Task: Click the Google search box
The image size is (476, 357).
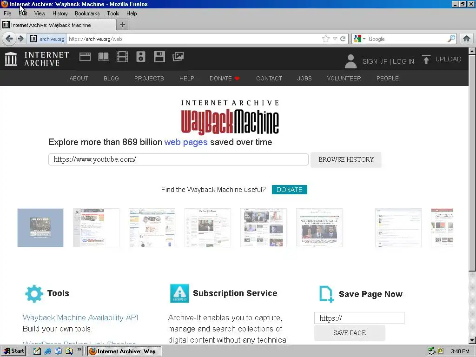Action: (x=407, y=39)
